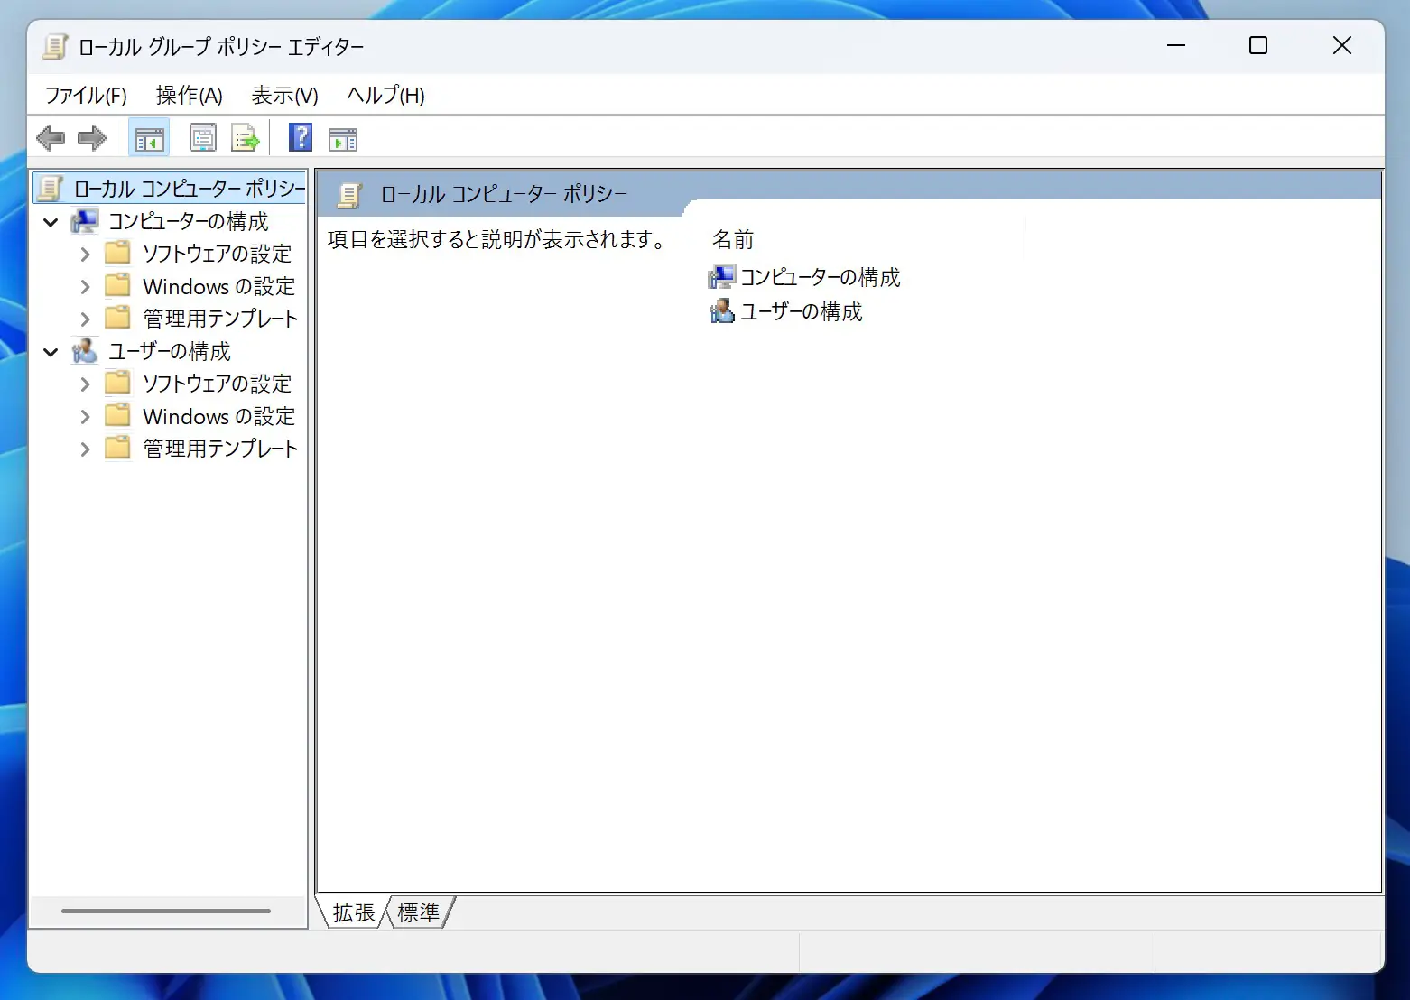Select ローカル コンピューター ポリシー root in the tree
1410x1000 pixels.
(x=189, y=189)
